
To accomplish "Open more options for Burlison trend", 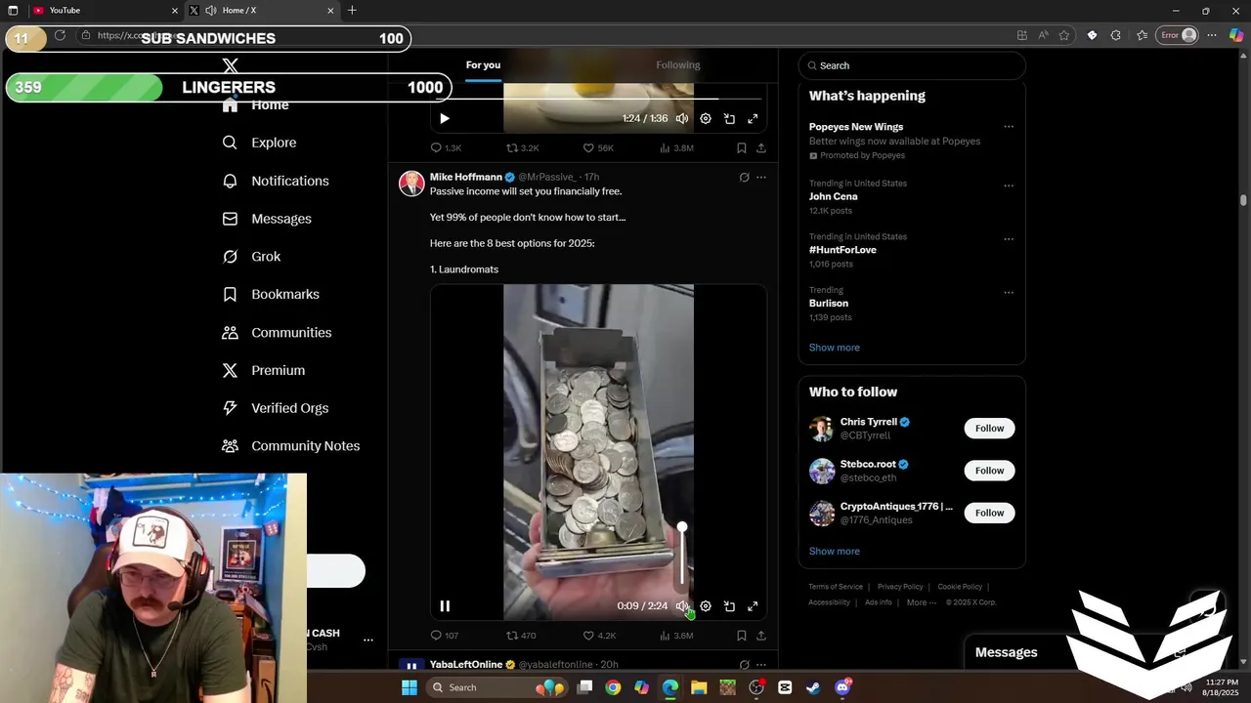I will pyautogui.click(x=1009, y=292).
